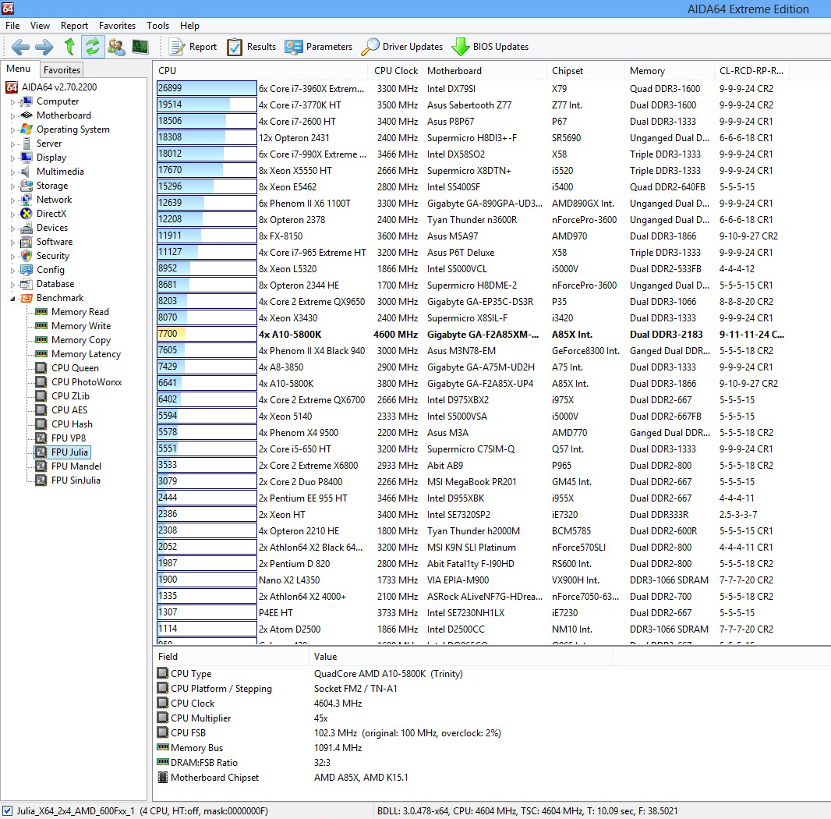Uncheck the Julia_X64 status bar checkbox
831x819 pixels.
tap(8, 811)
